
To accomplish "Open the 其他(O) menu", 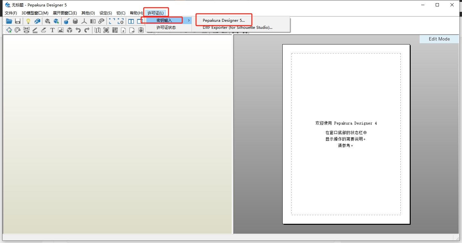I will pos(88,13).
